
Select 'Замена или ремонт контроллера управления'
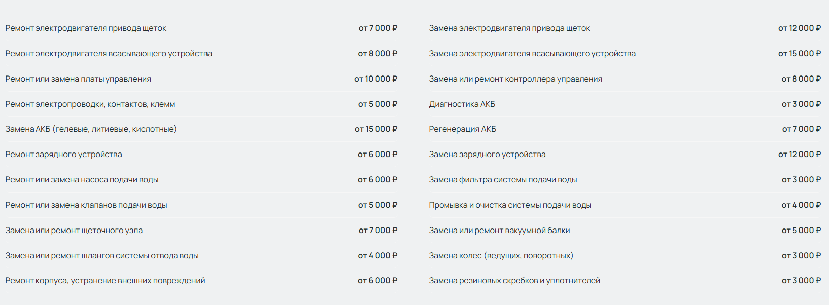[515, 79]
